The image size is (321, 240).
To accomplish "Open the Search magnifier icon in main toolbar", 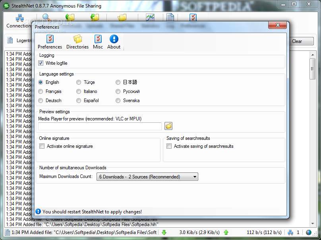I will (x=46, y=17).
